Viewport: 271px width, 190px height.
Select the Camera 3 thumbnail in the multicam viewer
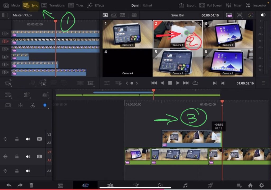[x=228, y=34]
